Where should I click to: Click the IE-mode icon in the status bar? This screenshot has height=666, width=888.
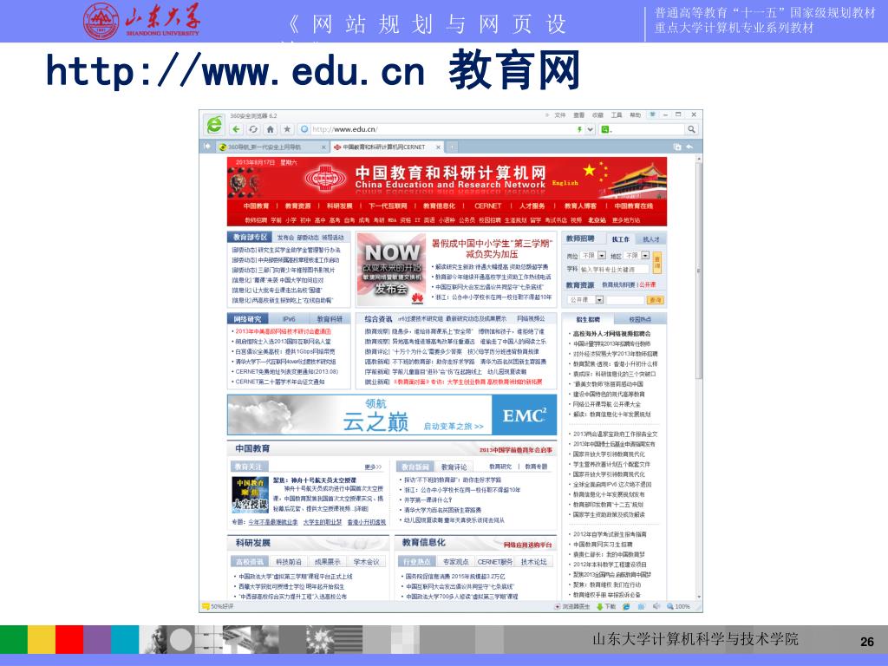click(626, 606)
